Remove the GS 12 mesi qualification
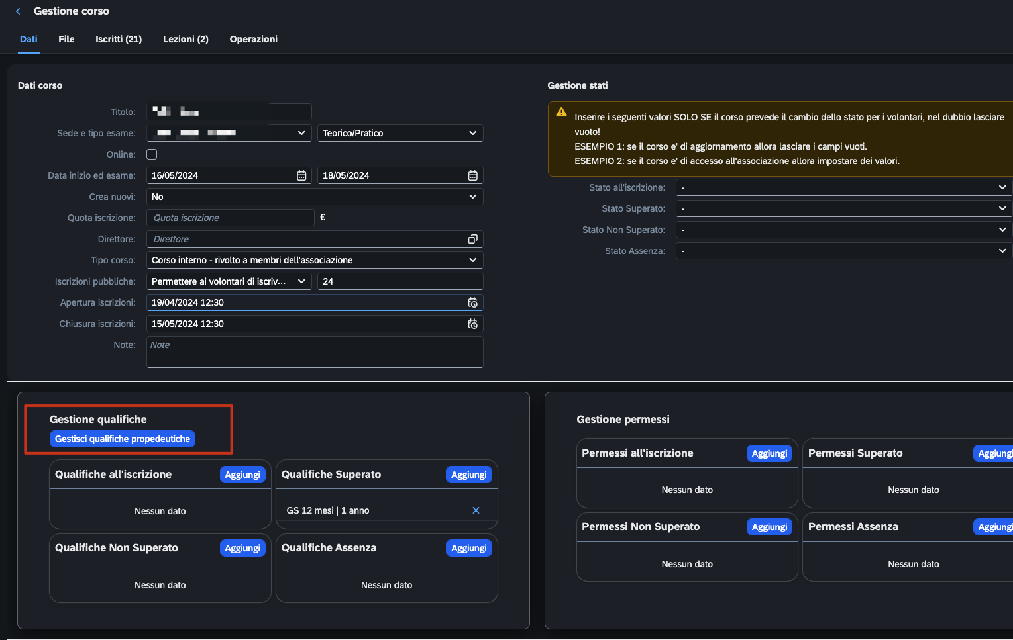Viewport: 1013px width, 640px height. pos(476,510)
